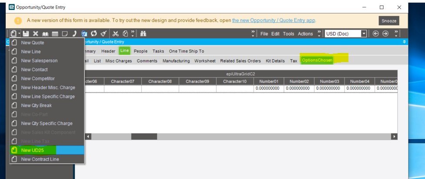Click the Clear broom toolbar icon
This screenshot has width=425, height=179.
click(x=104, y=33)
